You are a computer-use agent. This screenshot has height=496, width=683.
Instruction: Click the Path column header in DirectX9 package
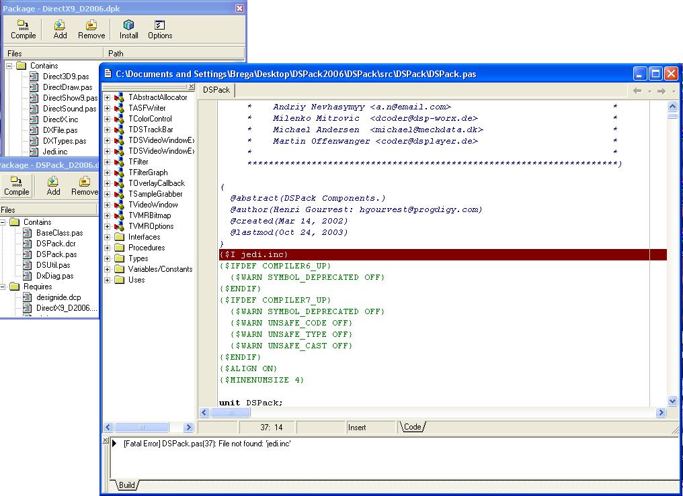pos(174,53)
